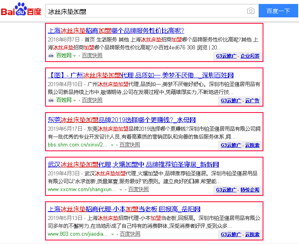This screenshot has height=244, width=299.
Task: Click G3云推广 in 岳阳网 result
Action: [231, 235]
